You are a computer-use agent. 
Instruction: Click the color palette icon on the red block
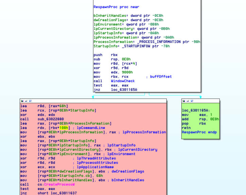[x=22, y=101]
